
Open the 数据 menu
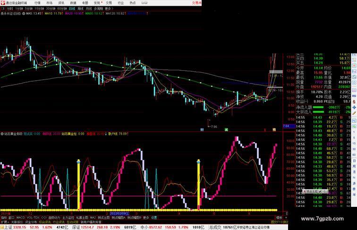(73, 3)
